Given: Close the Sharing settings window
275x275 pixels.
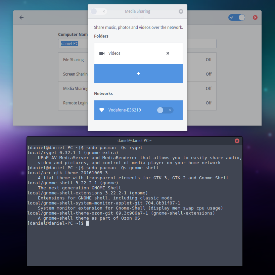Looking at the screenshot, I should (x=255, y=17).
